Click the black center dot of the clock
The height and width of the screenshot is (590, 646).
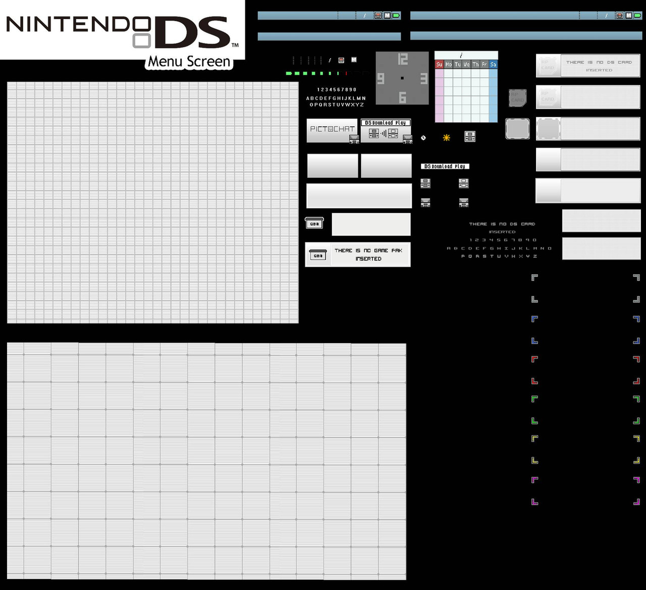(x=402, y=78)
